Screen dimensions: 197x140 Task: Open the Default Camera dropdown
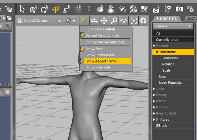40,21
